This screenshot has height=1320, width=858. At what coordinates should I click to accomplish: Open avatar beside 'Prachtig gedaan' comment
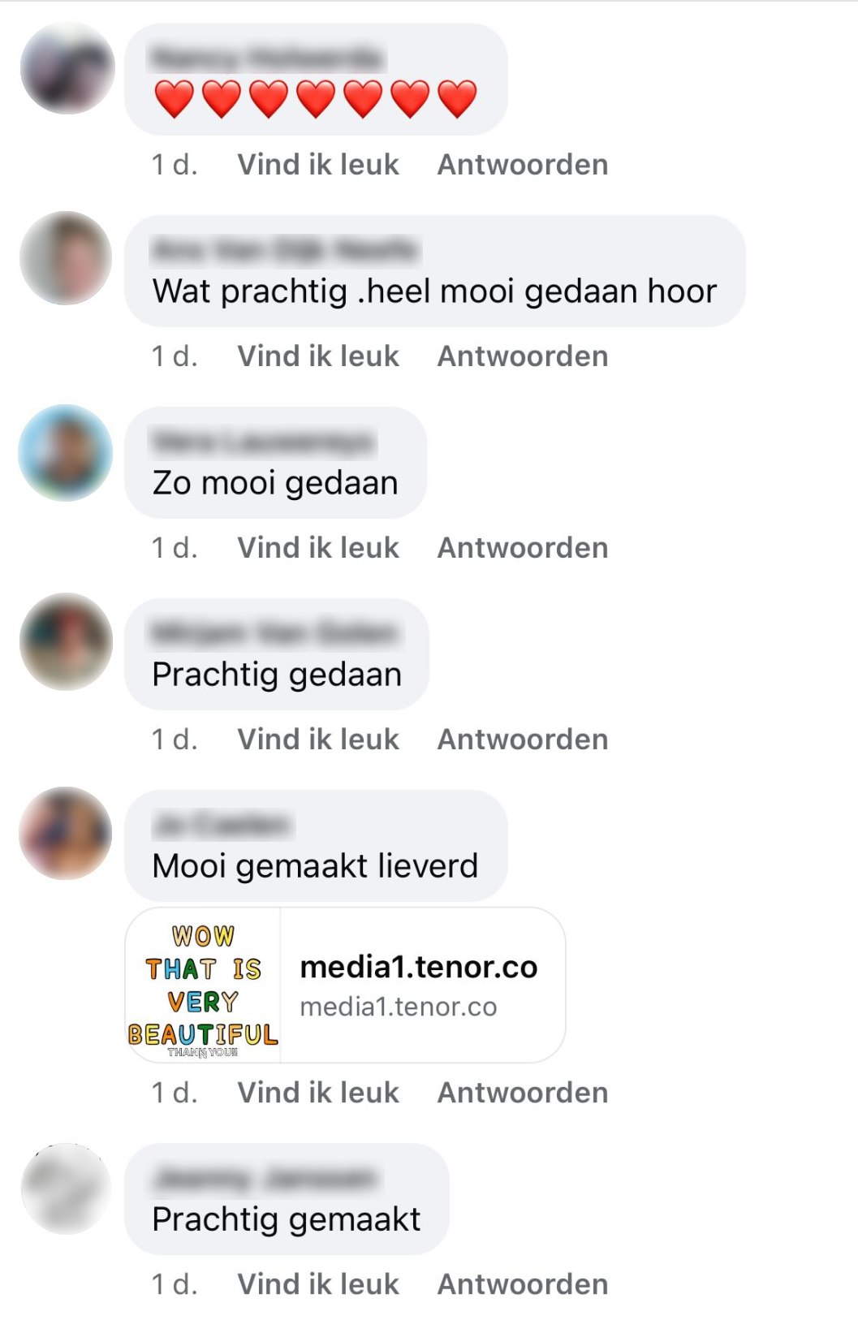pyautogui.click(x=66, y=642)
